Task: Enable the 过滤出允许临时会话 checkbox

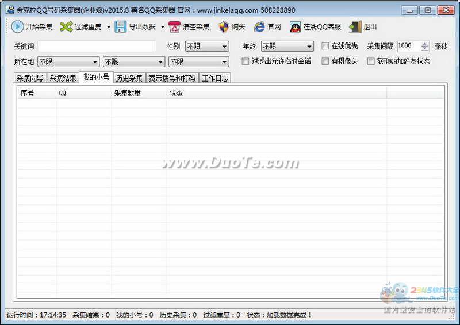Action: pyautogui.click(x=246, y=61)
